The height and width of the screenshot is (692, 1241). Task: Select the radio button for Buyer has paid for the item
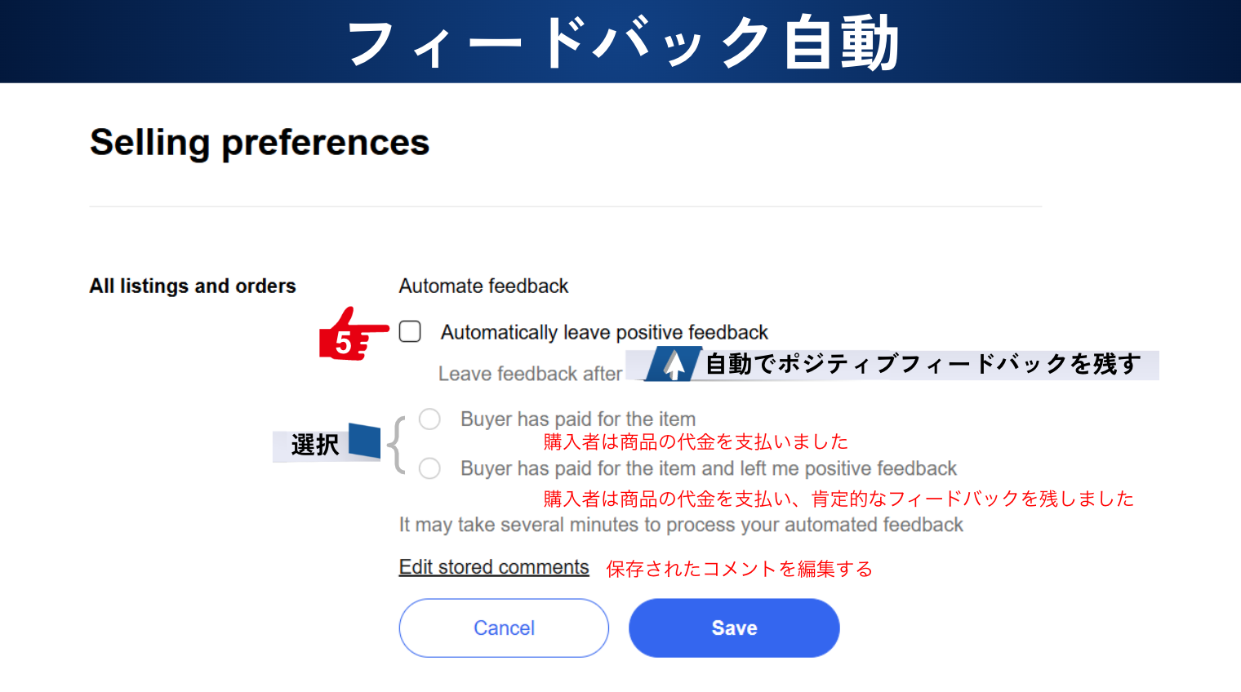tap(429, 419)
